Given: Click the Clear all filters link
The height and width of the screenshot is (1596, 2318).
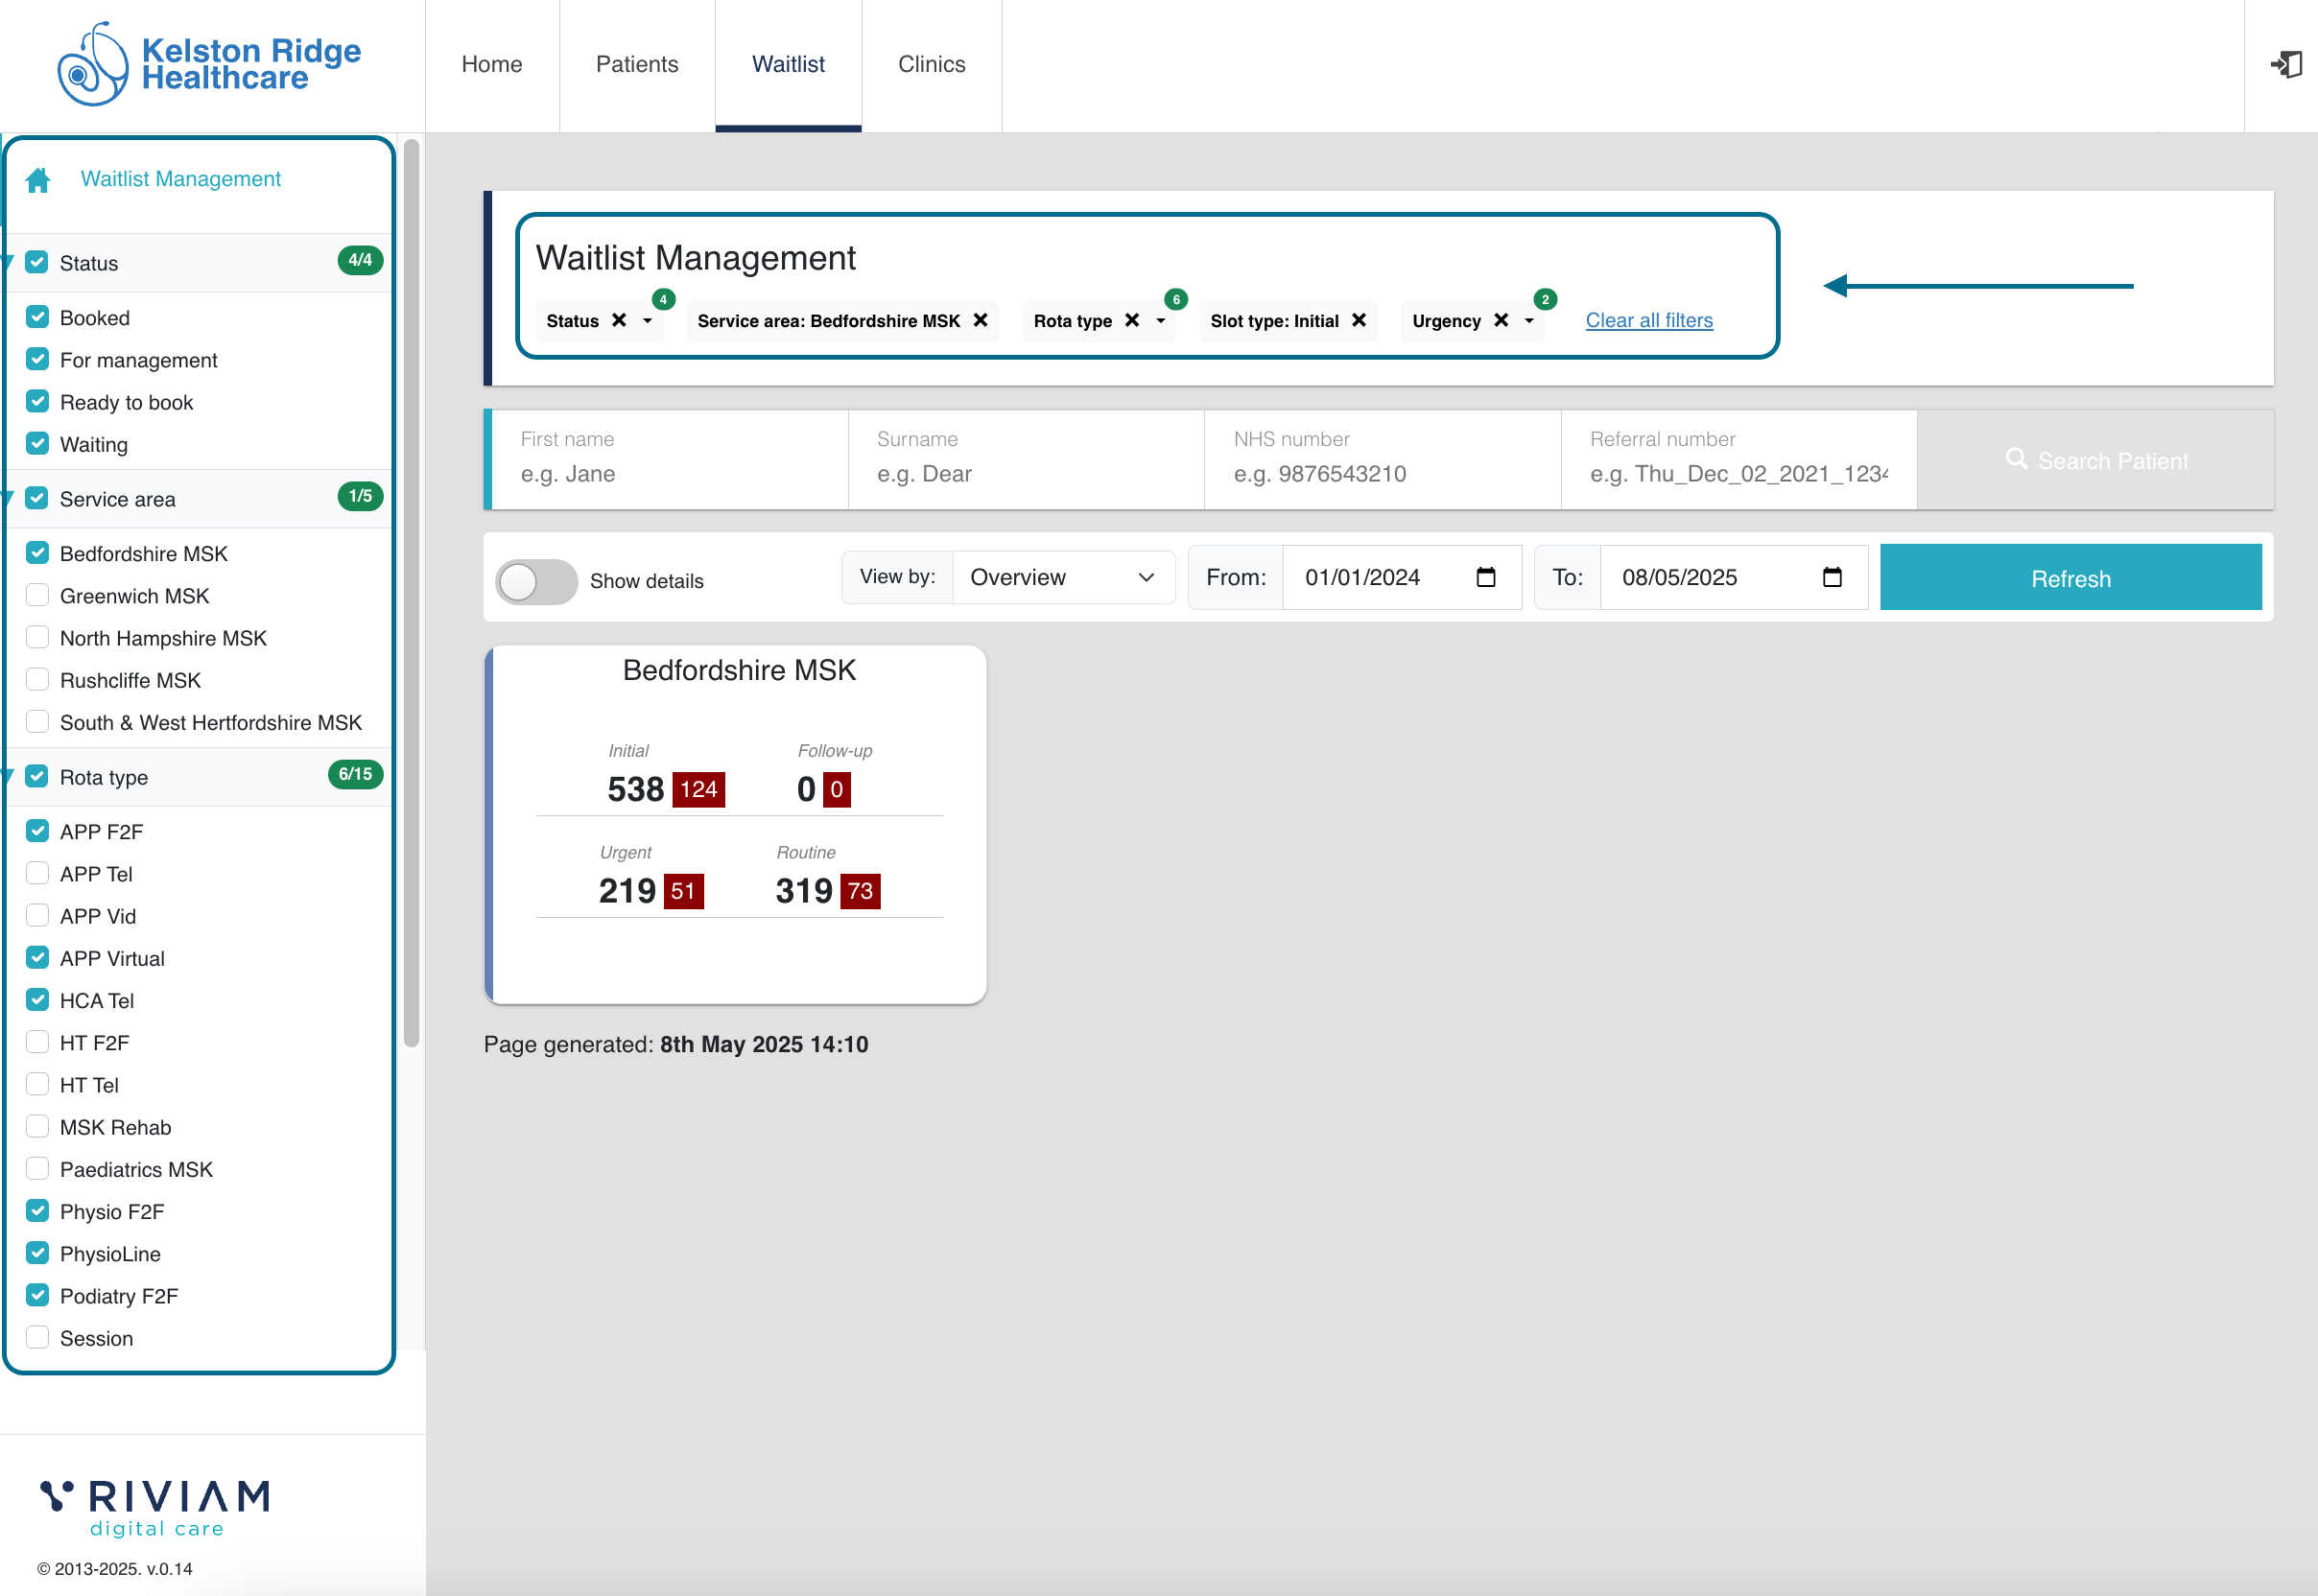Looking at the screenshot, I should (x=1648, y=320).
